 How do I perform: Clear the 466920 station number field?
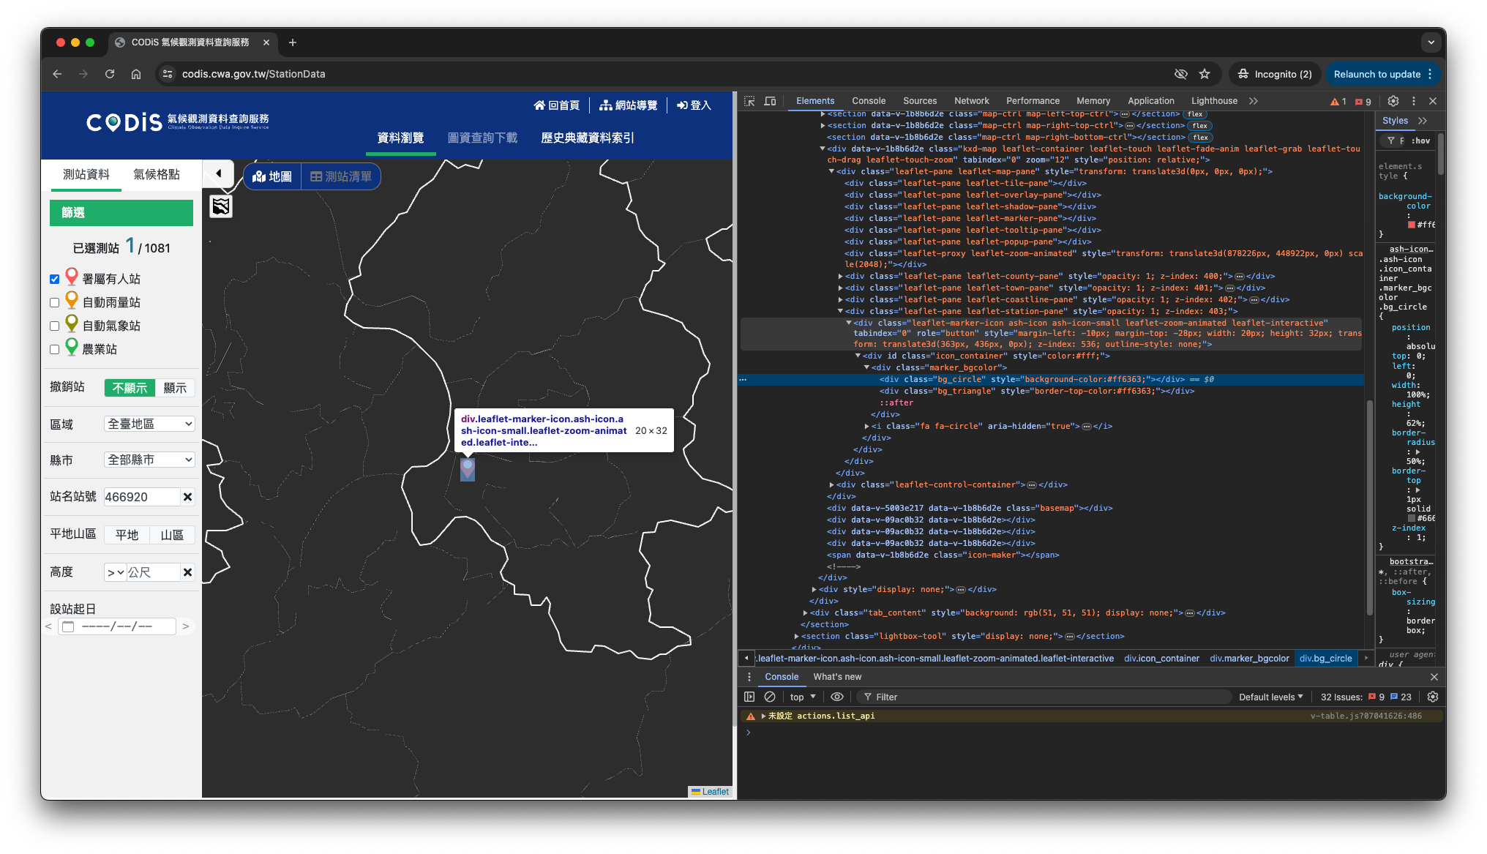tap(187, 497)
